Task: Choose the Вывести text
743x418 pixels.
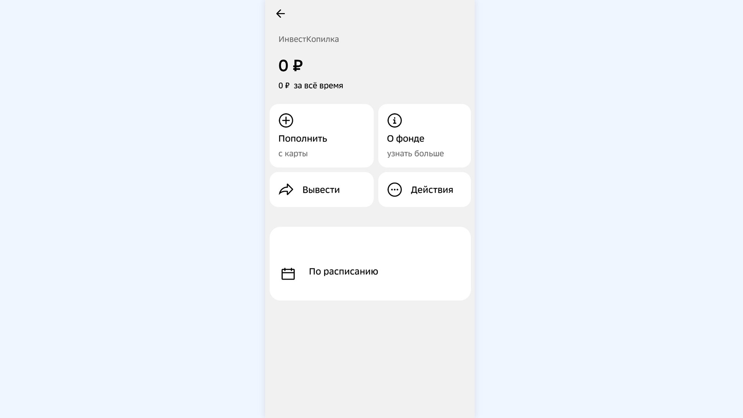Action: point(321,190)
